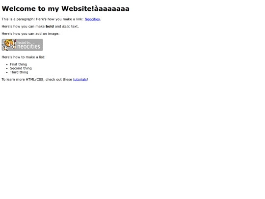The image size is (265, 199).
Task: Click the text Here's how you can add an image
Action: (x=30, y=34)
